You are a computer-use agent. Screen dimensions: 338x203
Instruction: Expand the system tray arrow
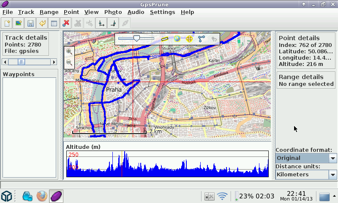[x=334, y=196]
